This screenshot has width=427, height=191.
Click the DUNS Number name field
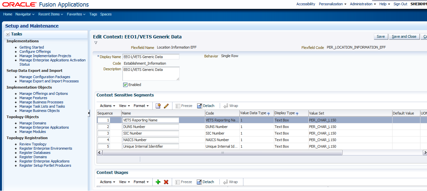pyautogui.click(x=150, y=127)
